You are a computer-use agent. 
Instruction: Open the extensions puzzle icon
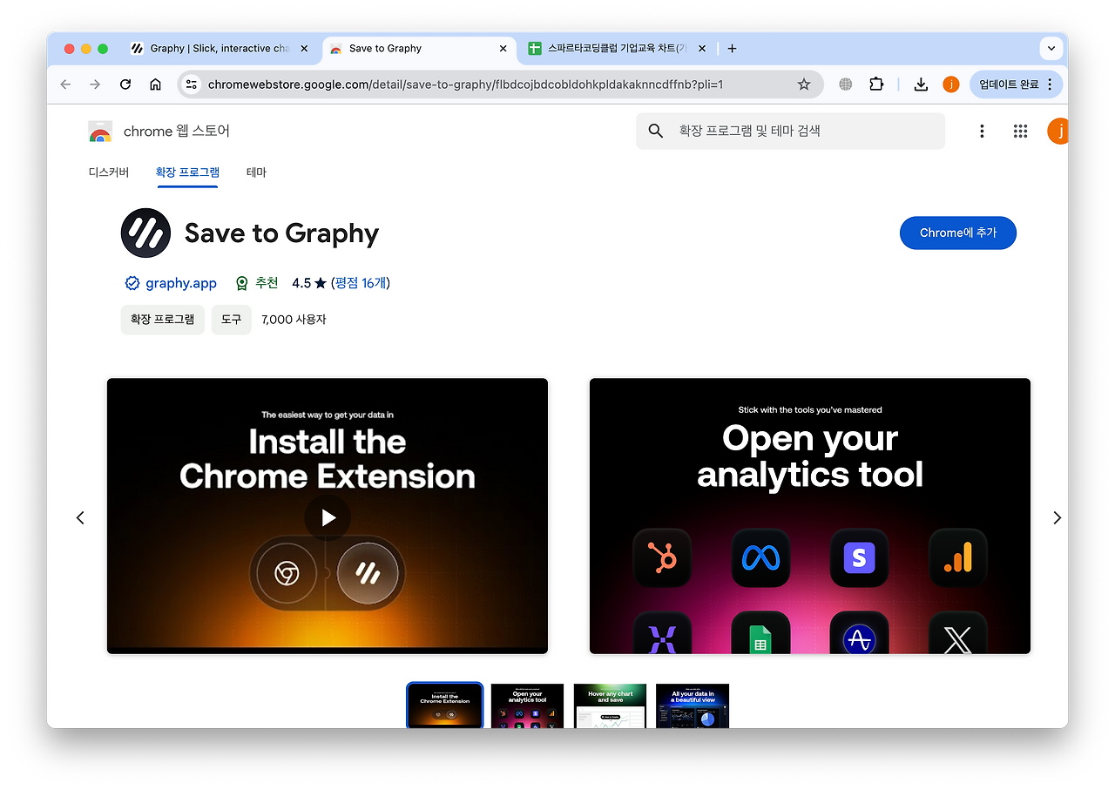coord(876,84)
